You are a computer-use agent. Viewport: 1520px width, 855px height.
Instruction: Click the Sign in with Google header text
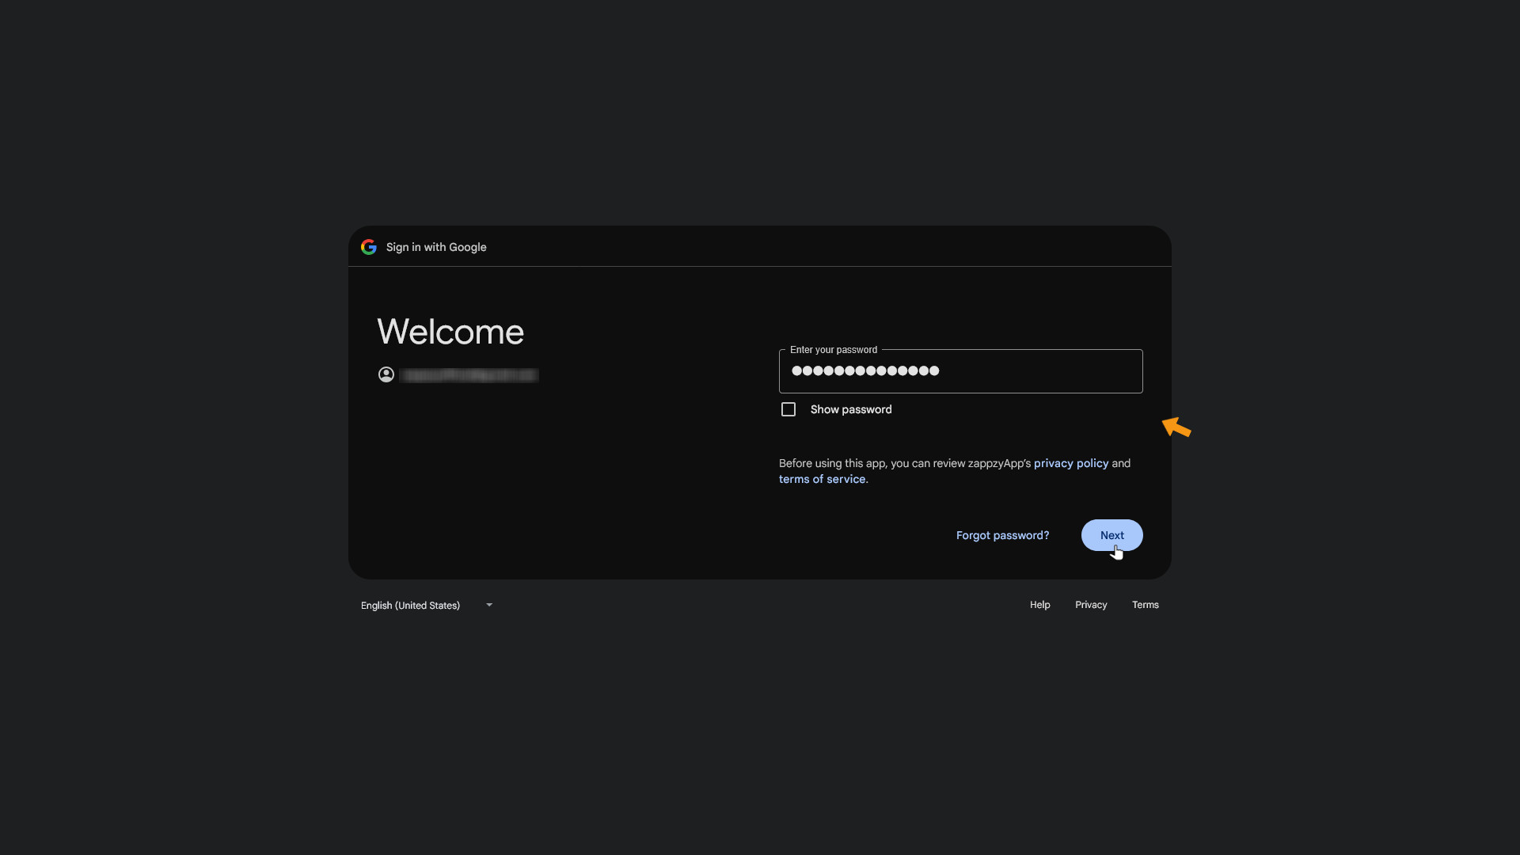click(x=436, y=247)
